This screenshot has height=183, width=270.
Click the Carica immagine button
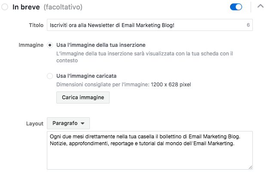coord(83,98)
